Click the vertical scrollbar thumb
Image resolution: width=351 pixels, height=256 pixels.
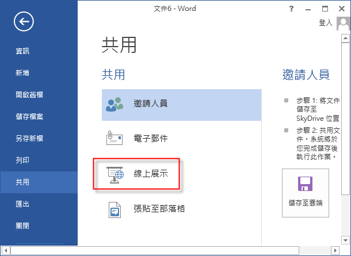(x=345, y=119)
